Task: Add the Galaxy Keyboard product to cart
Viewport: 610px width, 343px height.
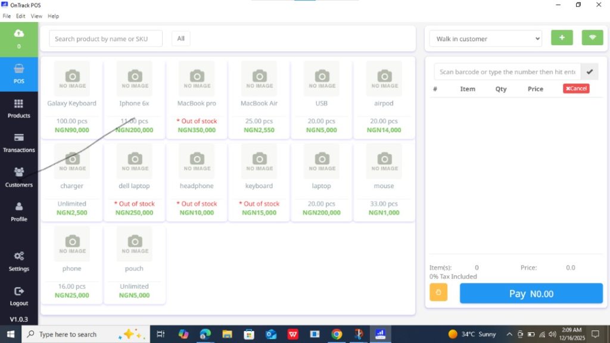Action: click(72, 98)
